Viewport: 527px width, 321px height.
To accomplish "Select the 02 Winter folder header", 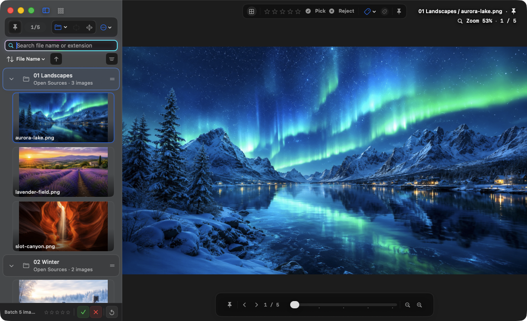I will pos(61,266).
